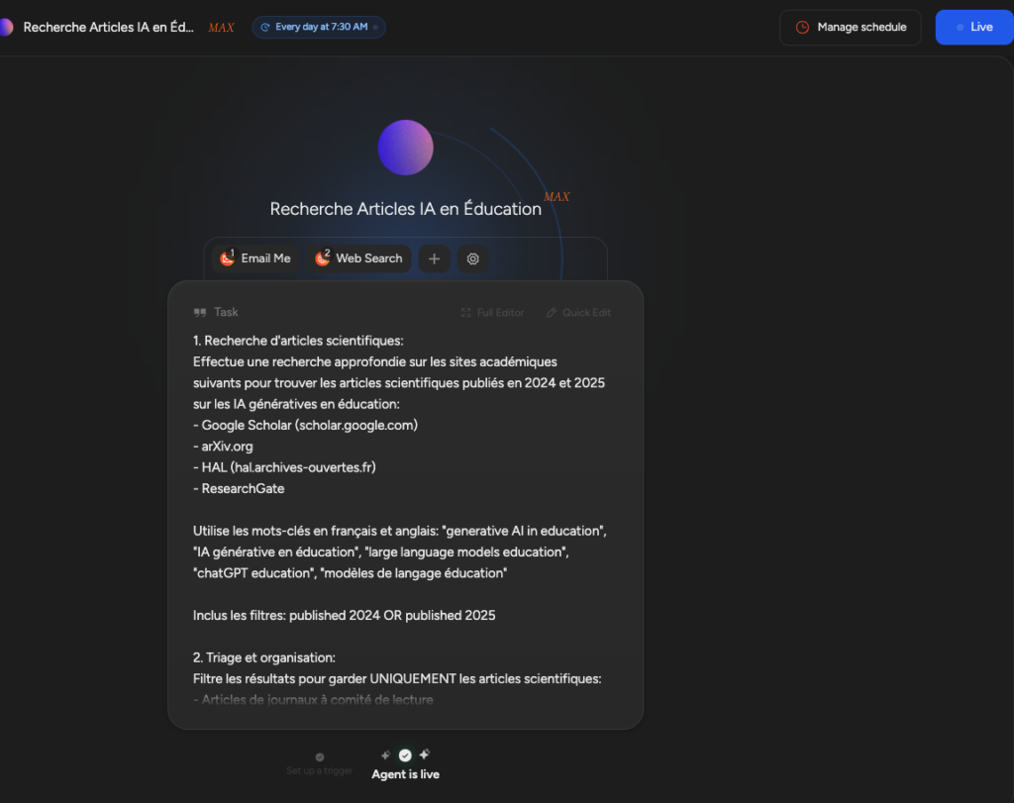Click the MAX badge beside header title
This screenshot has height=803, width=1014.
(221, 28)
